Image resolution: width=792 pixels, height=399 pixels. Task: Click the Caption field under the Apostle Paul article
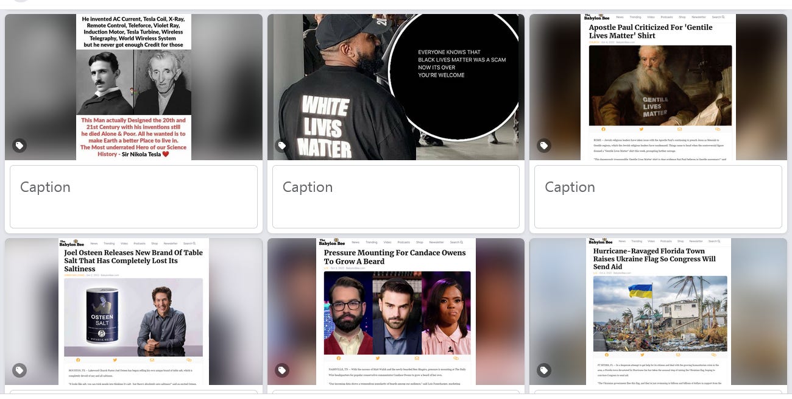[658, 197]
